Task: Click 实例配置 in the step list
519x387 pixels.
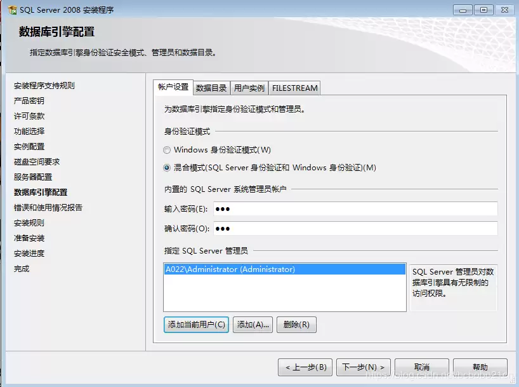Action: [x=29, y=147]
